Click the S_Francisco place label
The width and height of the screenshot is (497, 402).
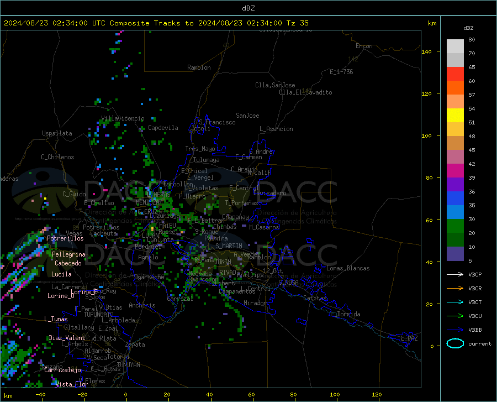pos(217,122)
